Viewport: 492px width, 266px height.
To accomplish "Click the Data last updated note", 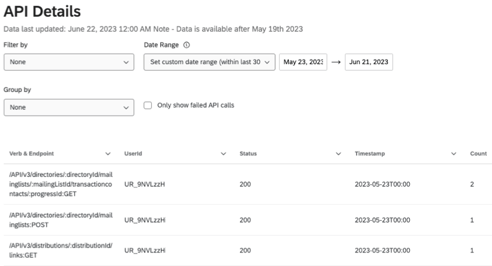I will pos(153,29).
